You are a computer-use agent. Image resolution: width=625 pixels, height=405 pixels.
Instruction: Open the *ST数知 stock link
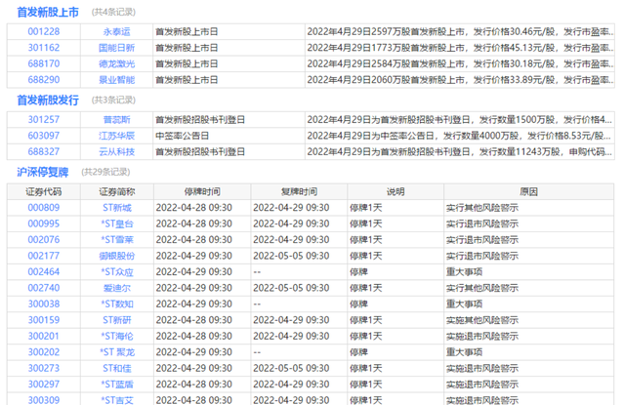click(x=117, y=304)
